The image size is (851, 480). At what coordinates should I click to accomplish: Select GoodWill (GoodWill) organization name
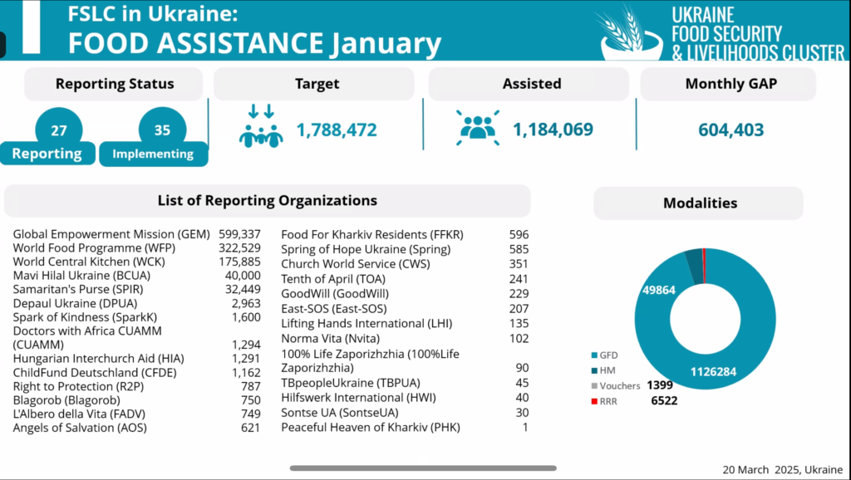tap(335, 294)
